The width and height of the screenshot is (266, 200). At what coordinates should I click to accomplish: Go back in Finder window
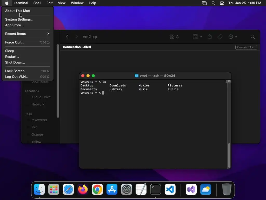click(67, 37)
